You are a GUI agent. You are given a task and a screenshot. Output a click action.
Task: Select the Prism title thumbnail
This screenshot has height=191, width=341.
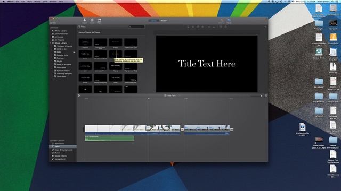pyautogui.click(x=116, y=77)
